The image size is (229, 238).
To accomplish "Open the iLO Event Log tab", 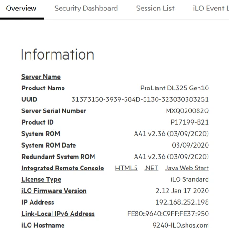I will pyautogui.click(x=211, y=9).
